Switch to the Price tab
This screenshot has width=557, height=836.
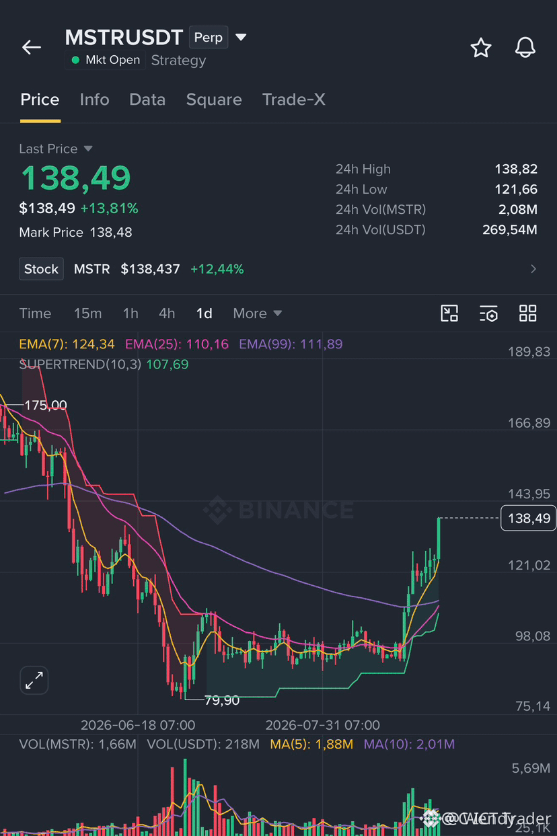click(x=40, y=100)
